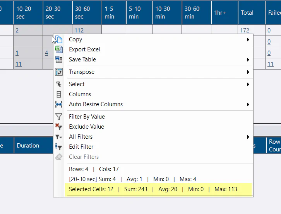
Task: Open the 172 link in Total column
Action: (245, 31)
